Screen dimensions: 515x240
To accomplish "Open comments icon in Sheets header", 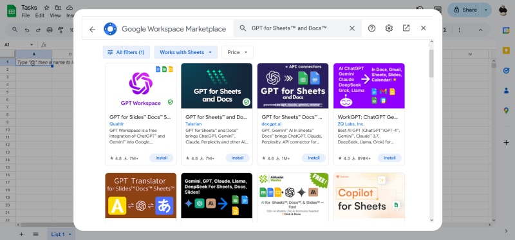I will pos(437,10).
